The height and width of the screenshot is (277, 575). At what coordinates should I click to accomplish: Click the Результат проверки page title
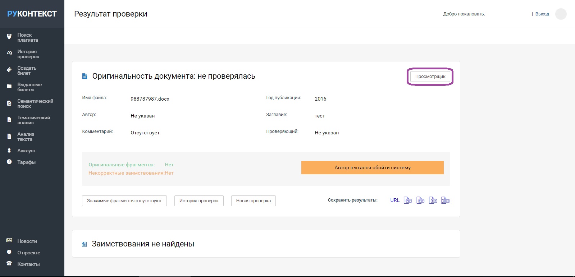pyautogui.click(x=111, y=14)
